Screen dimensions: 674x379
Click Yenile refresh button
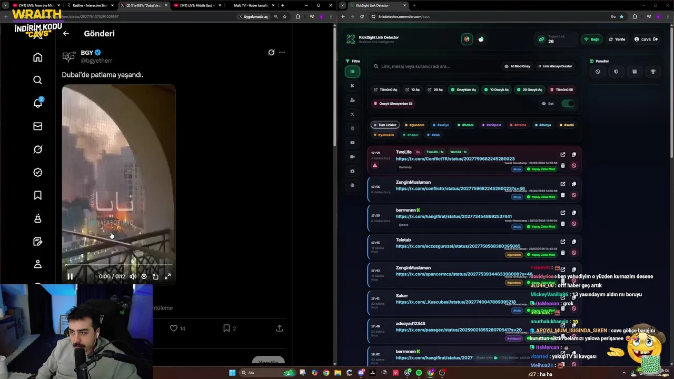(x=617, y=39)
